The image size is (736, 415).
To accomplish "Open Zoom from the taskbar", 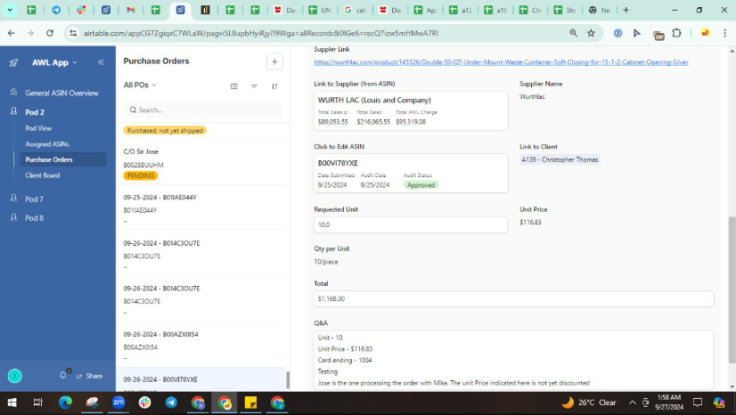I will [x=119, y=403].
